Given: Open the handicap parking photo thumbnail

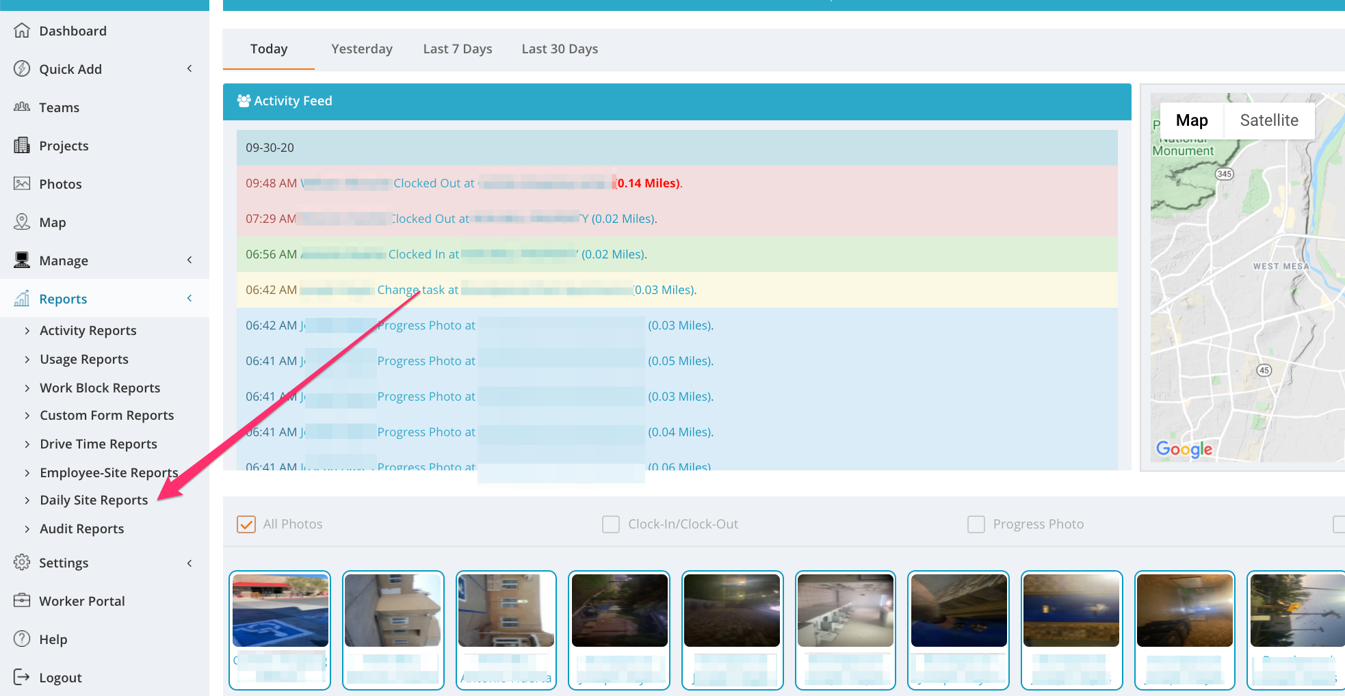Looking at the screenshot, I should 280,611.
